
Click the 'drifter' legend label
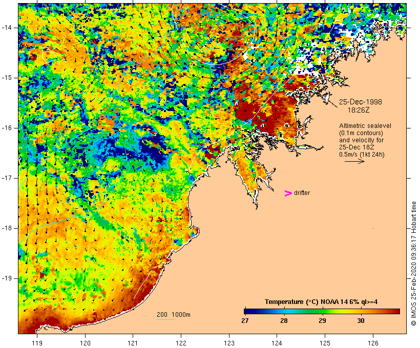tap(302, 193)
